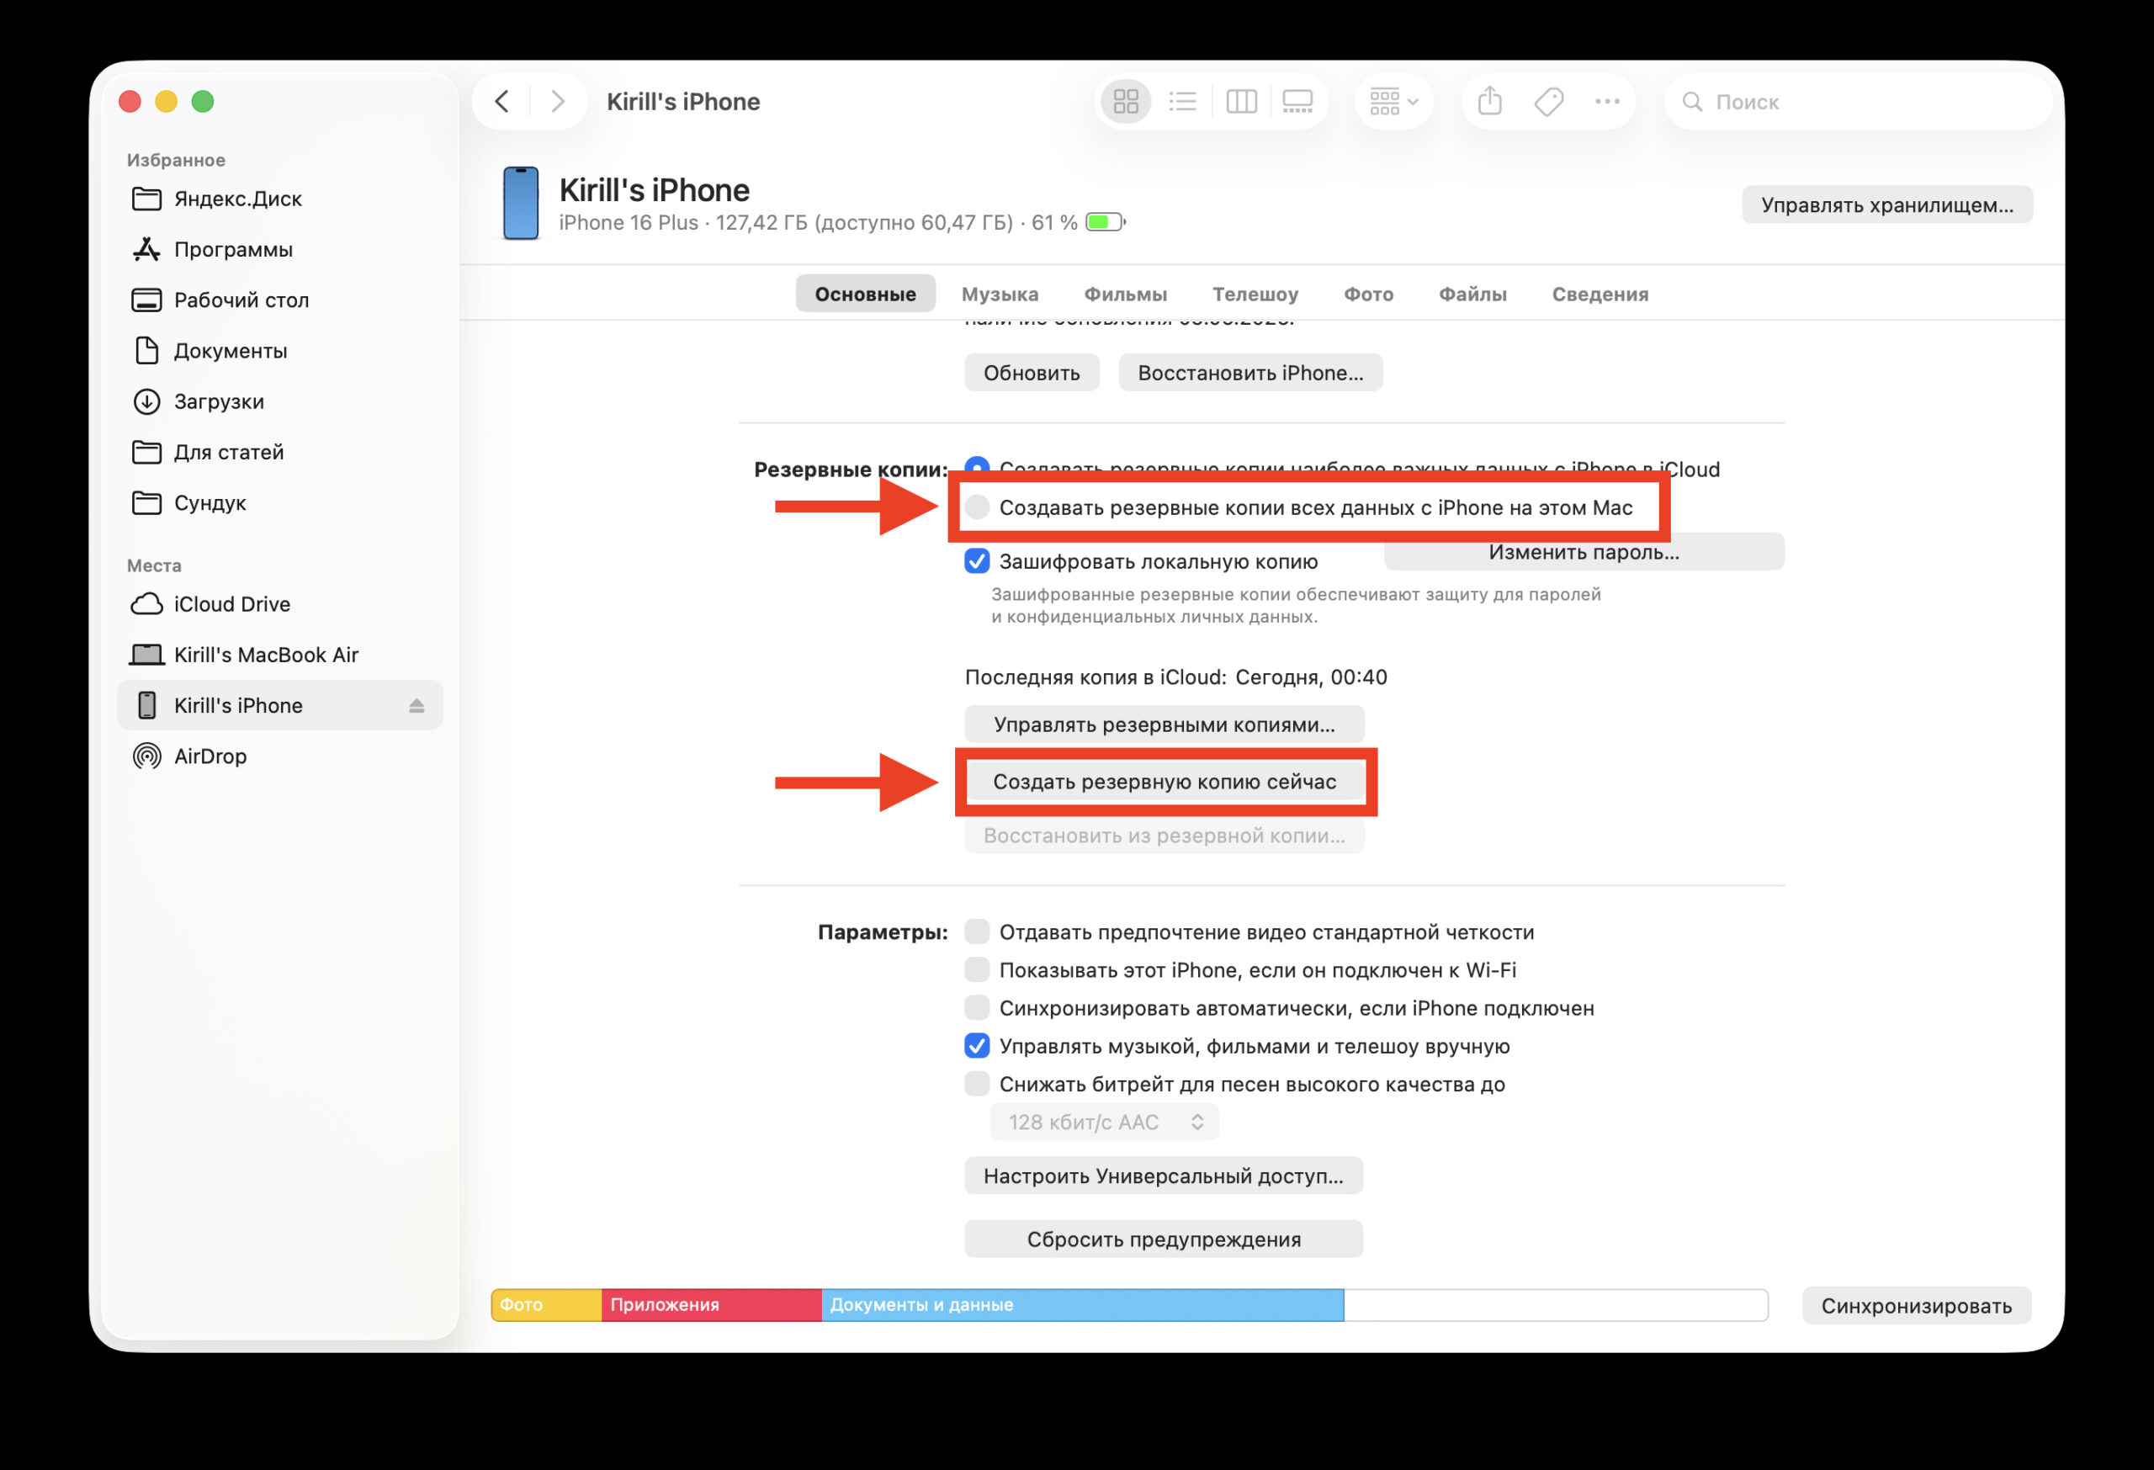Click the Фото storage bar segment
This screenshot has height=1470, width=2154.
click(x=547, y=1305)
